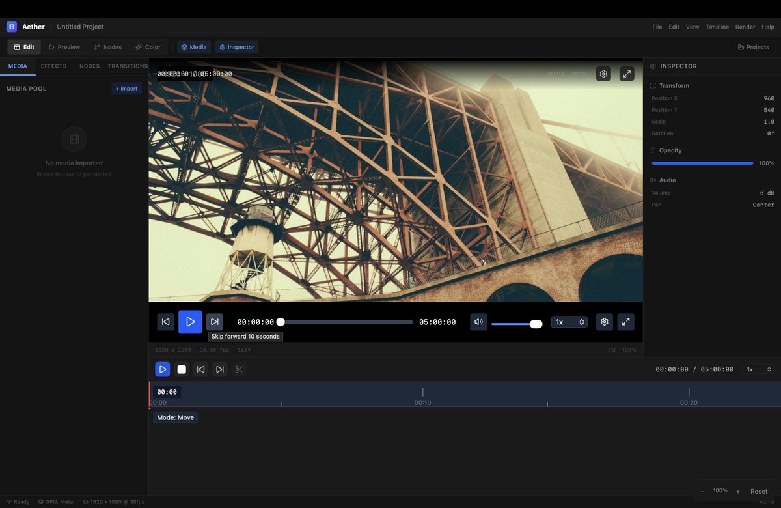Open timeline speed 1x dropdown
Screen dimensions: 781x508
tap(758, 369)
